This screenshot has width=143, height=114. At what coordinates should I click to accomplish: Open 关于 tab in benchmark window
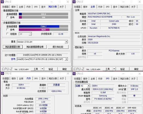62,7
